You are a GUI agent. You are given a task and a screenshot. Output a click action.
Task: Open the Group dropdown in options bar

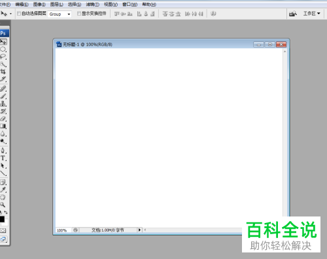[x=60, y=14]
